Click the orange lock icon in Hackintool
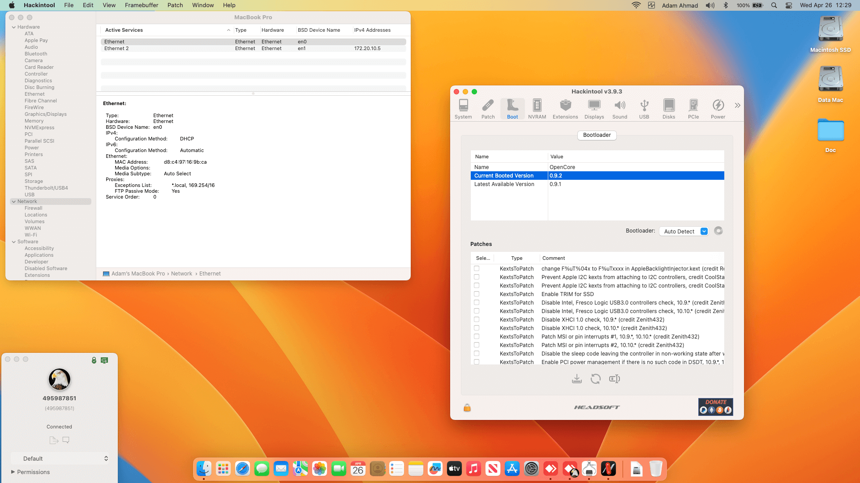Screen dimensions: 860x483 coord(467,407)
